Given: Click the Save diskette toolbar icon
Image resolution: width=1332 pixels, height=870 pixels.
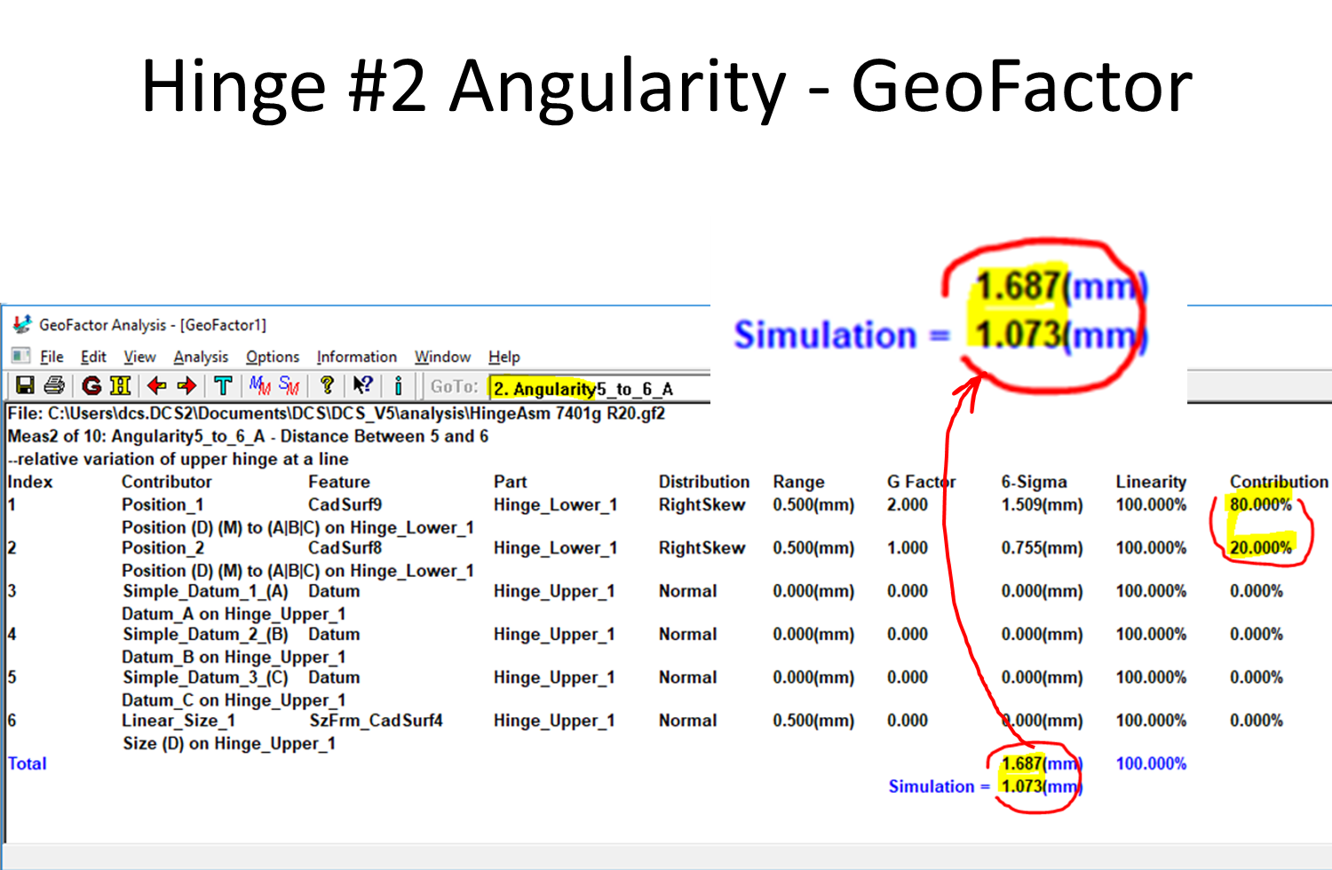Looking at the screenshot, I should pos(24,386).
